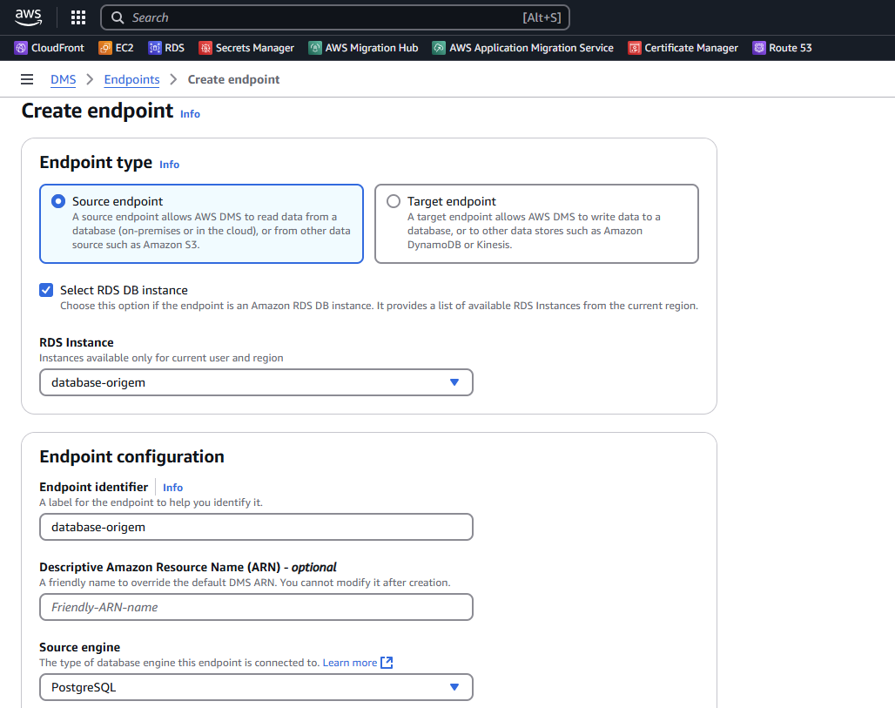895x708 pixels.
Task: Select the Source endpoint radio option
Action: tap(58, 201)
